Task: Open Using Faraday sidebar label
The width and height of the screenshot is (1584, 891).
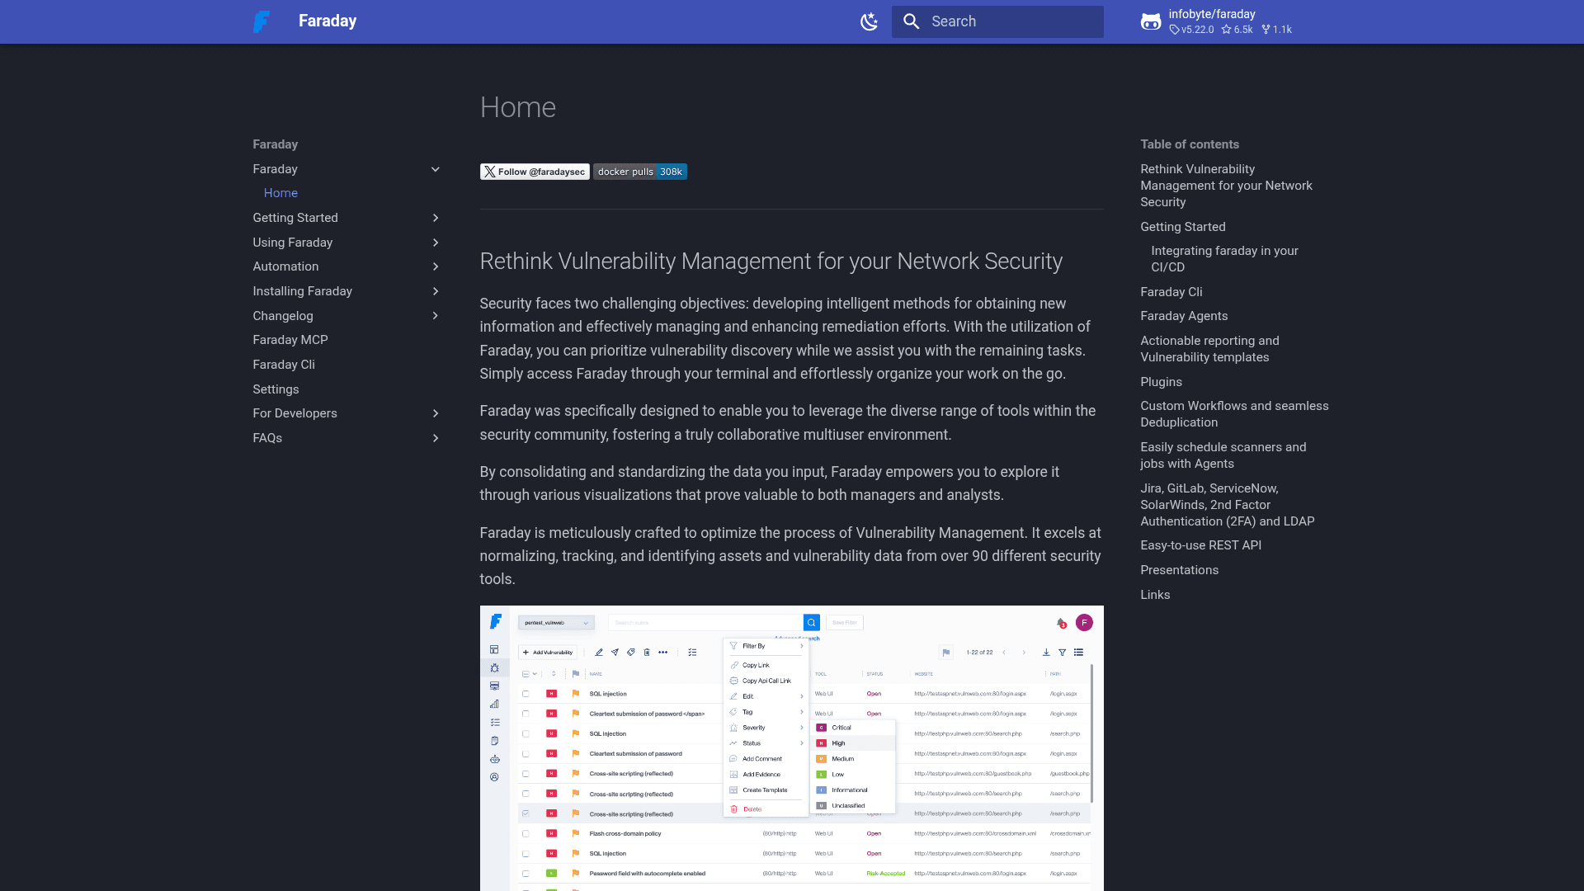Action: [x=293, y=243]
